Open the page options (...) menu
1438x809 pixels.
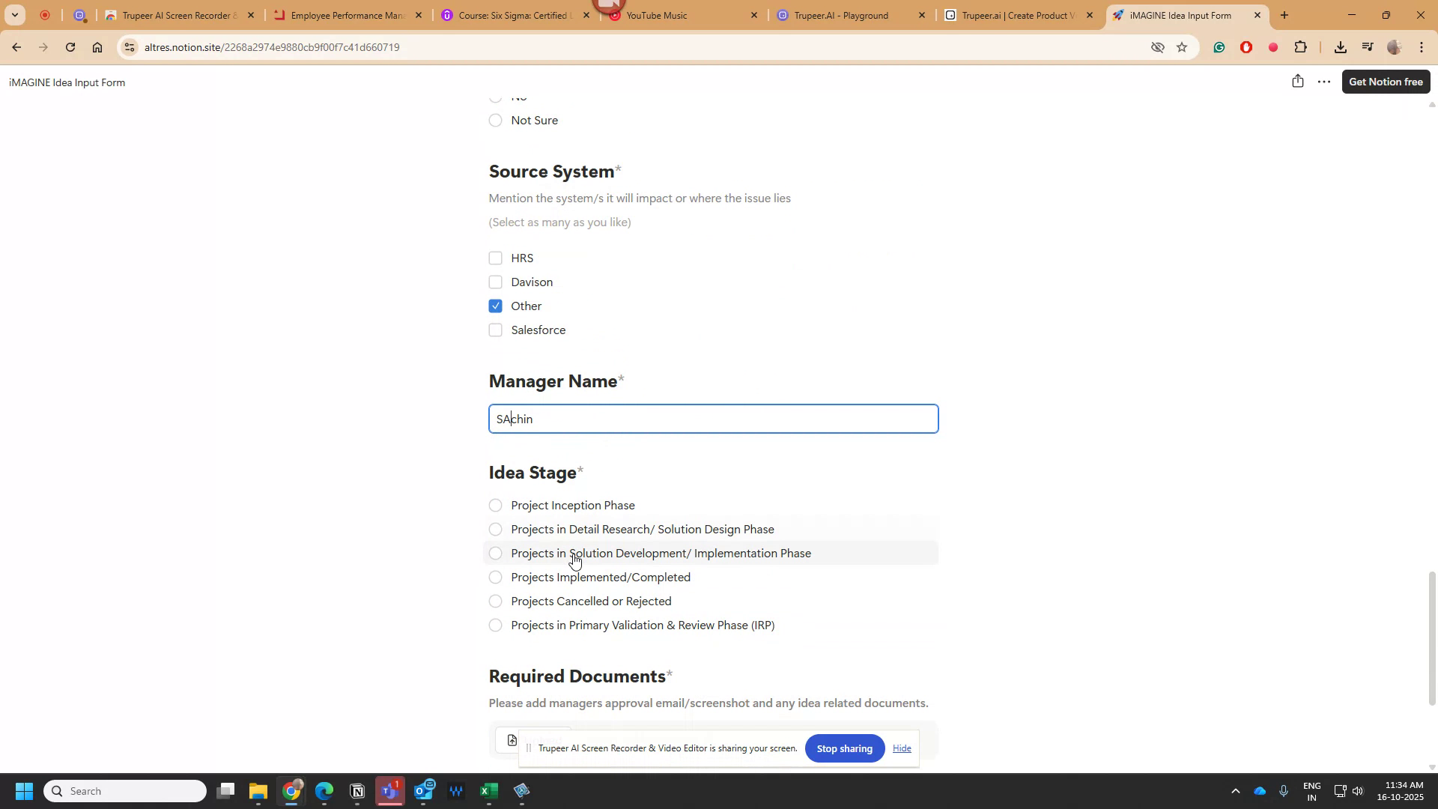pyautogui.click(x=1323, y=82)
